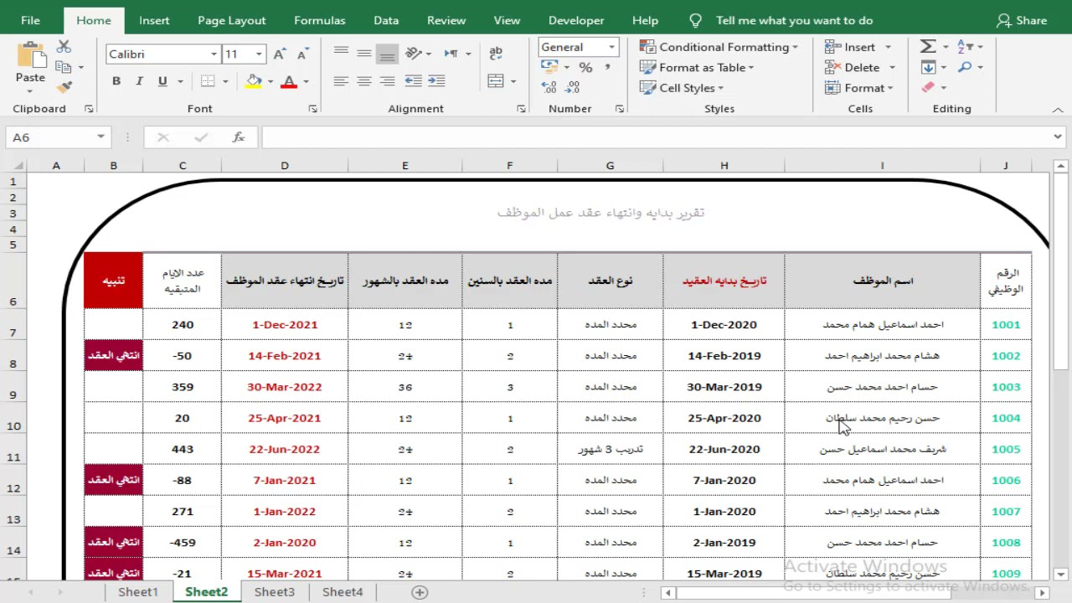Viewport: 1072px width, 603px height.
Task: Center text horizontally in cell
Action: coord(363,81)
